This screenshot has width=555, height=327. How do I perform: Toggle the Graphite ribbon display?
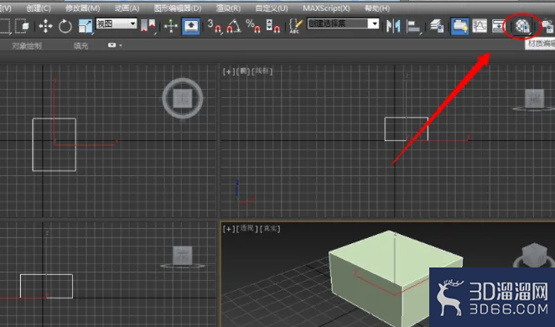[x=459, y=26]
